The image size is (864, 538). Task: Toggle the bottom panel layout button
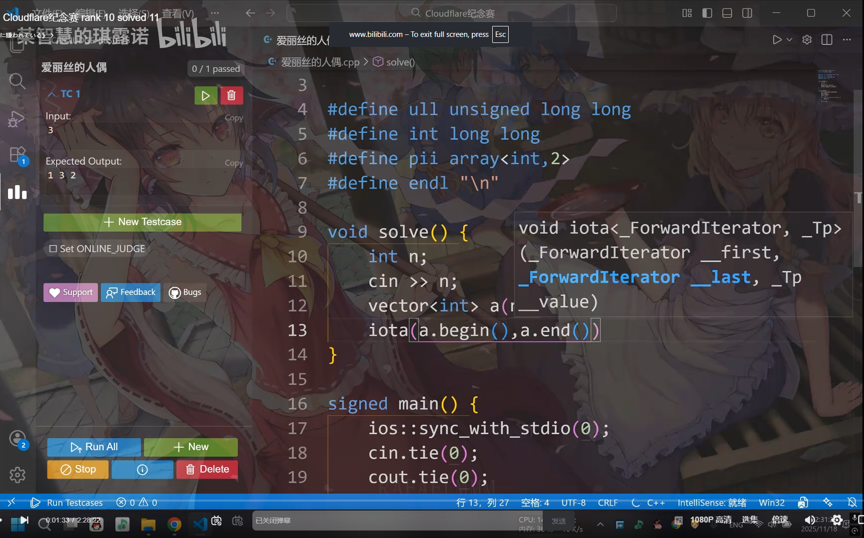(727, 13)
